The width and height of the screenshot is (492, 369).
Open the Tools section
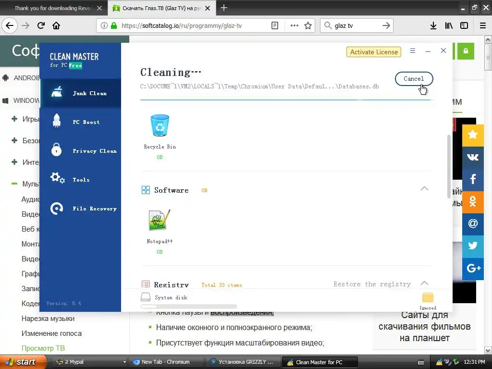[x=80, y=180]
